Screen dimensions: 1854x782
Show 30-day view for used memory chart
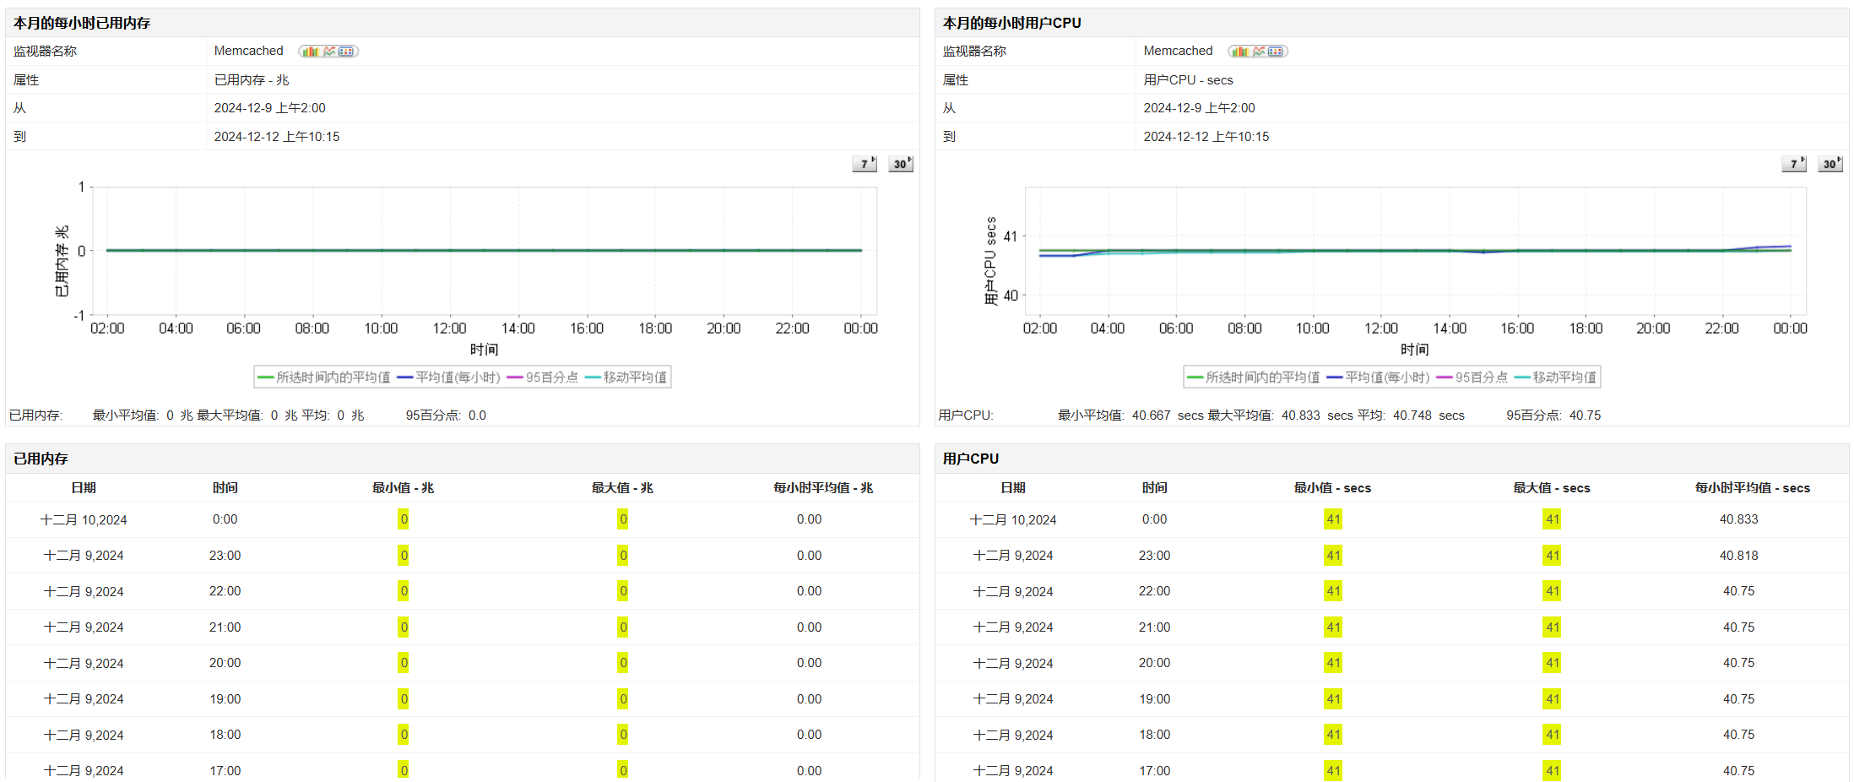click(901, 164)
